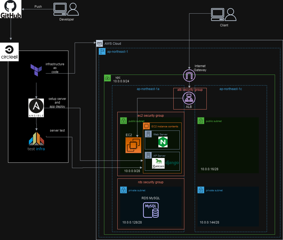The width and height of the screenshot is (283, 240).
Task: Select the ALB load balancer icon
Action: (x=189, y=98)
